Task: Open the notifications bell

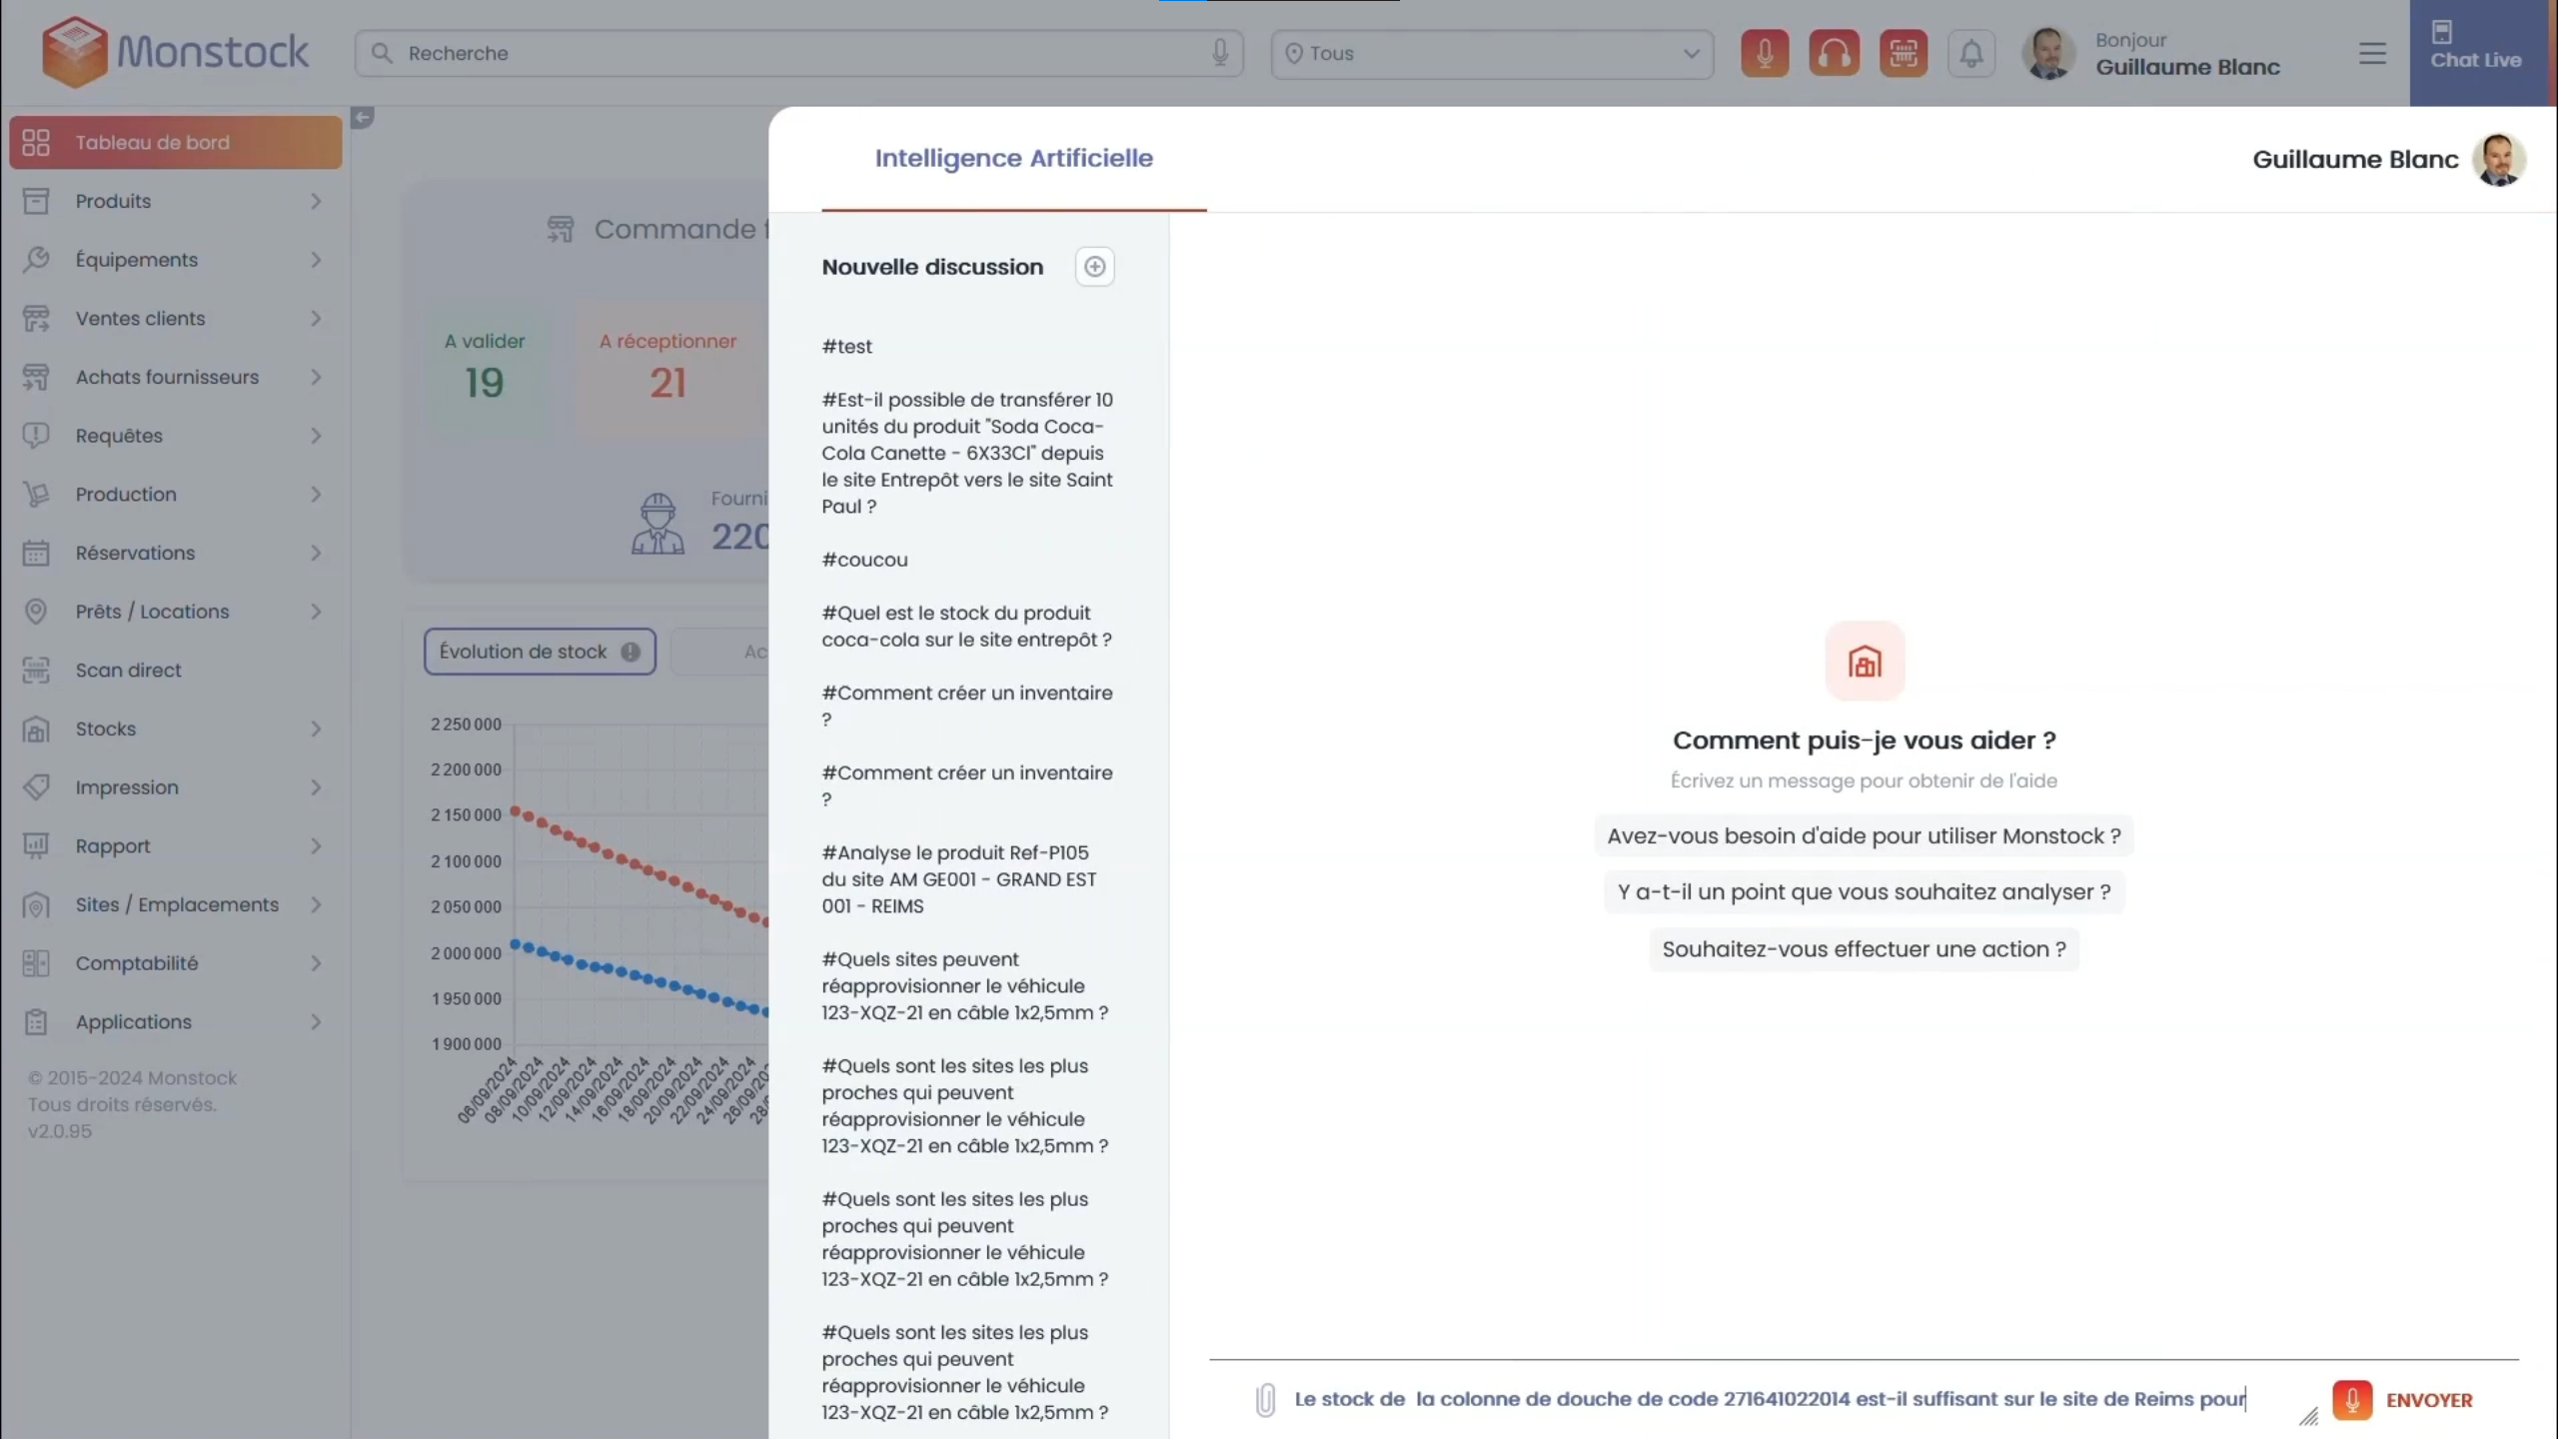Action: tap(1971, 53)
